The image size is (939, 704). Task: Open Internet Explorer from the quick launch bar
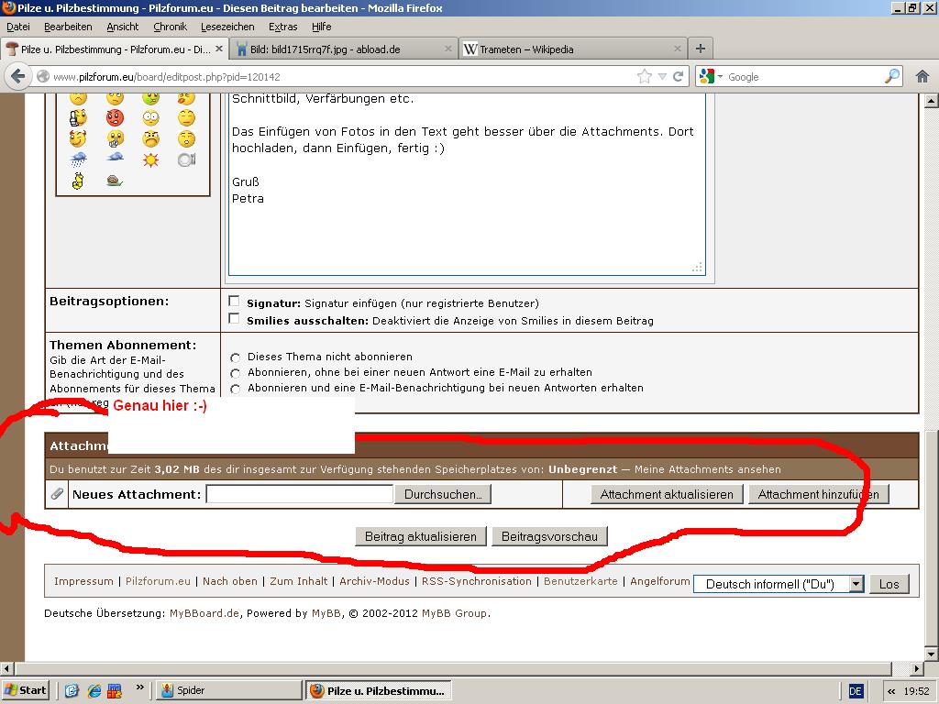click(x=93, y=690)
